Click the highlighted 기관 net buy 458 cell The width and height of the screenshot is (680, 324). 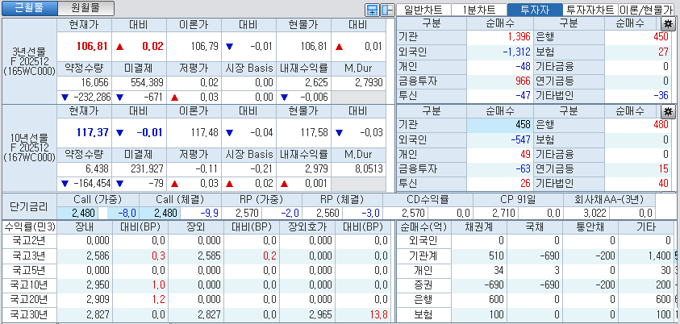coord(500,125)
